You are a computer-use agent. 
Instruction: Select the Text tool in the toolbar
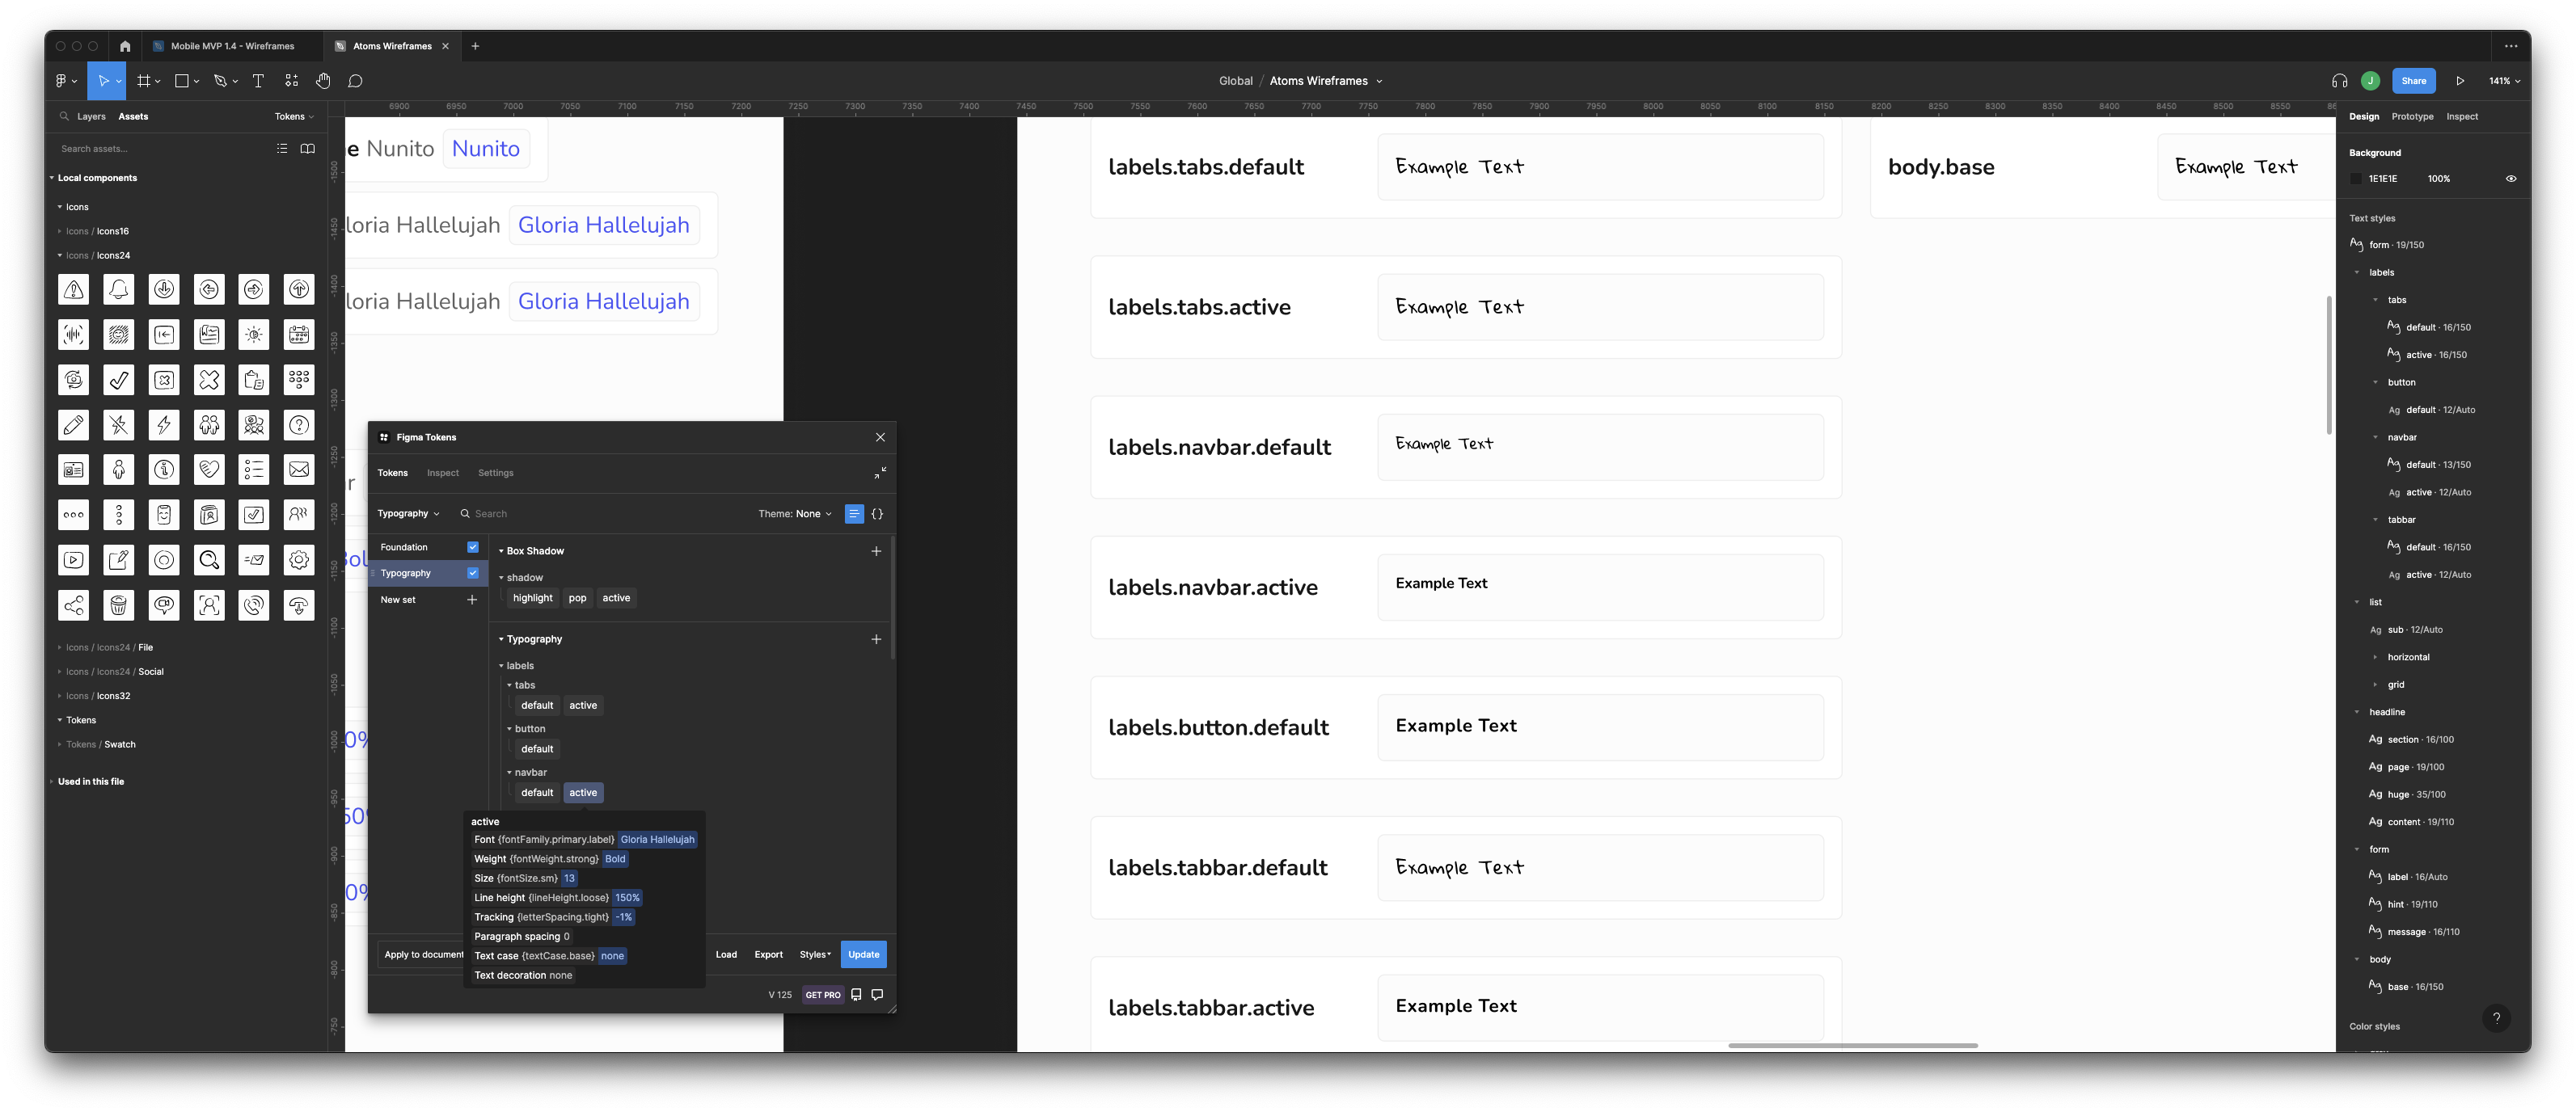coord(258,81)
